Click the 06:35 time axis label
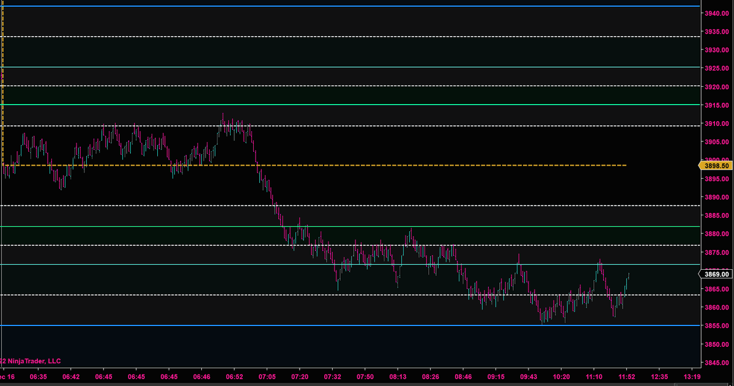Screen dimensions: 734x386 tap(38, 377)
